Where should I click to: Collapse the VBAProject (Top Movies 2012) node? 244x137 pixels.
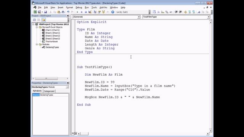[x=33, y=24]
